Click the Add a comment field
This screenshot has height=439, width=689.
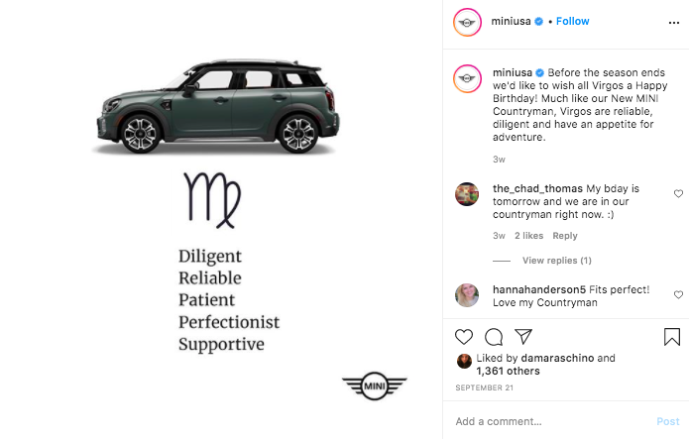(549, 421)
